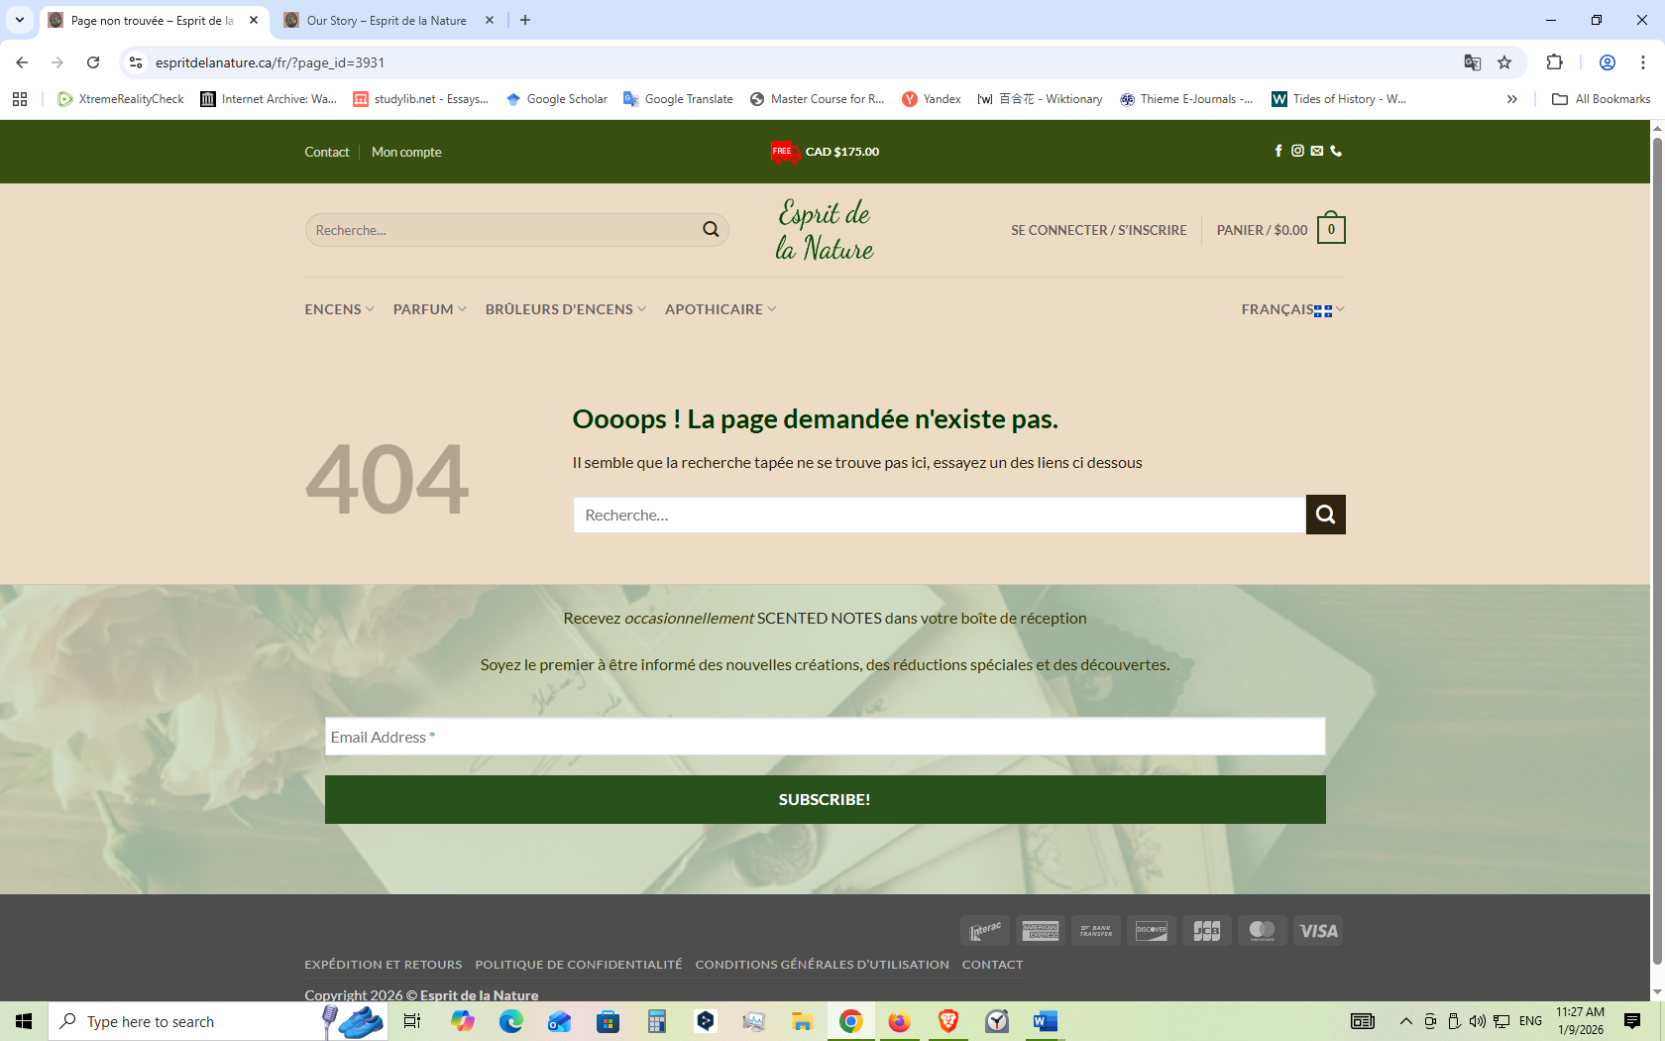Viewport: 1665px width, 1041px height.
Task: Close the Our Story tab
Action: (x=490, y=20)
